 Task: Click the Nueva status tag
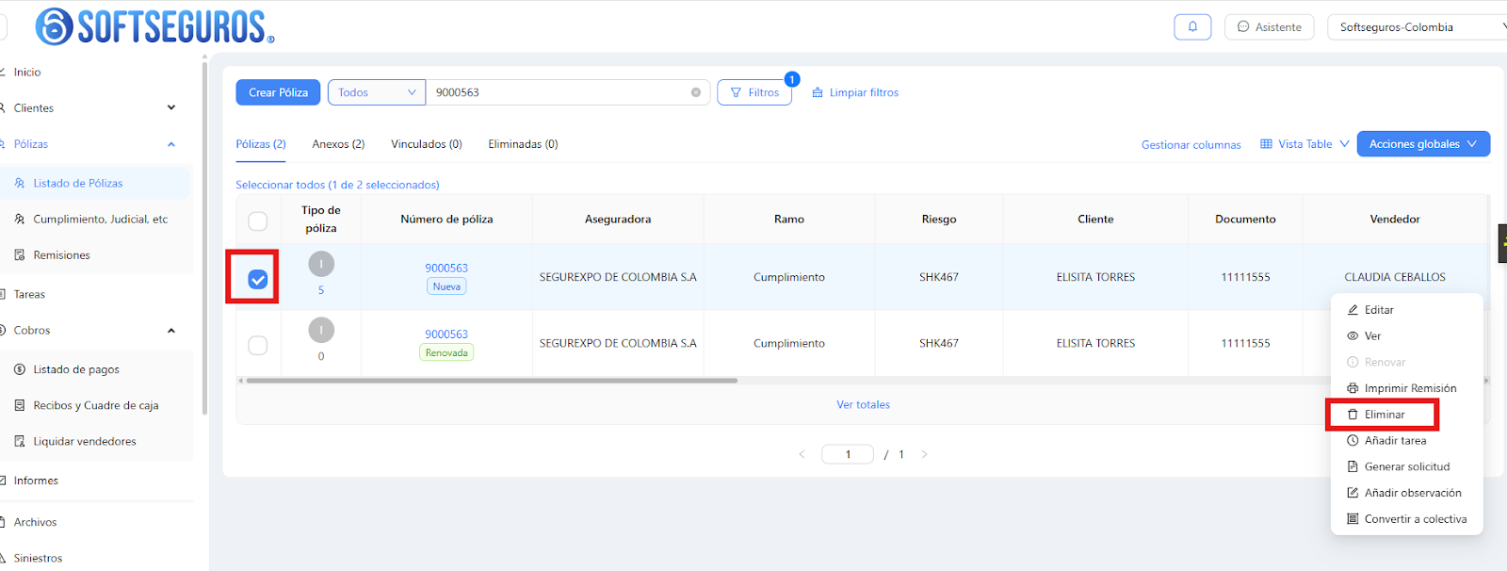tap(446, 286)
